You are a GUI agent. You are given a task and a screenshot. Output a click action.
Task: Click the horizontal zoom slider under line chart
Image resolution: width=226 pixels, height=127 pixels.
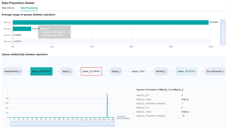[62, 124]
